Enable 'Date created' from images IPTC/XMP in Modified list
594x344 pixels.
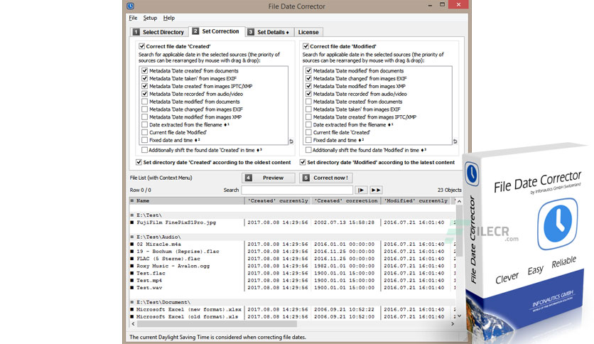[308, 117]
